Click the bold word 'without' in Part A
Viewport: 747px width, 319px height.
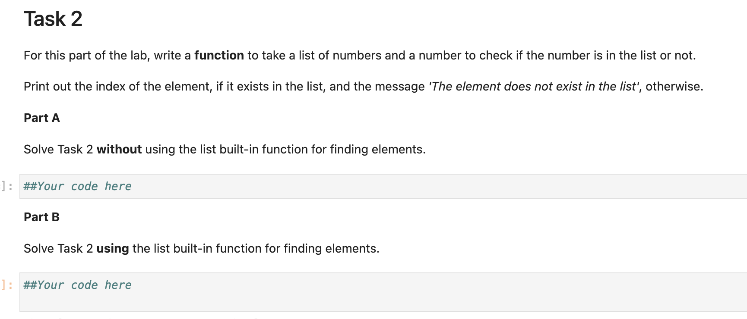(119, 150)
